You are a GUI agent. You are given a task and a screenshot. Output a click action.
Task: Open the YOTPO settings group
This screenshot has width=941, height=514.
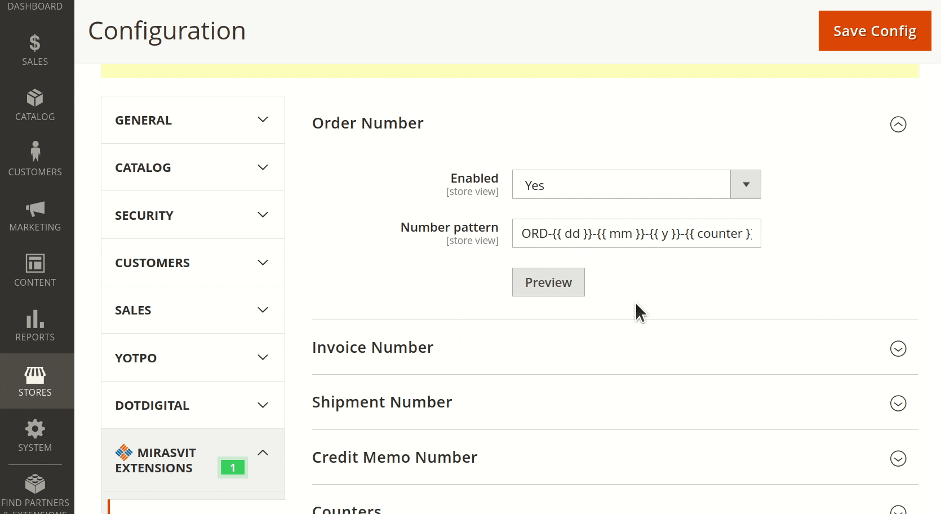(x=192, y=357)
